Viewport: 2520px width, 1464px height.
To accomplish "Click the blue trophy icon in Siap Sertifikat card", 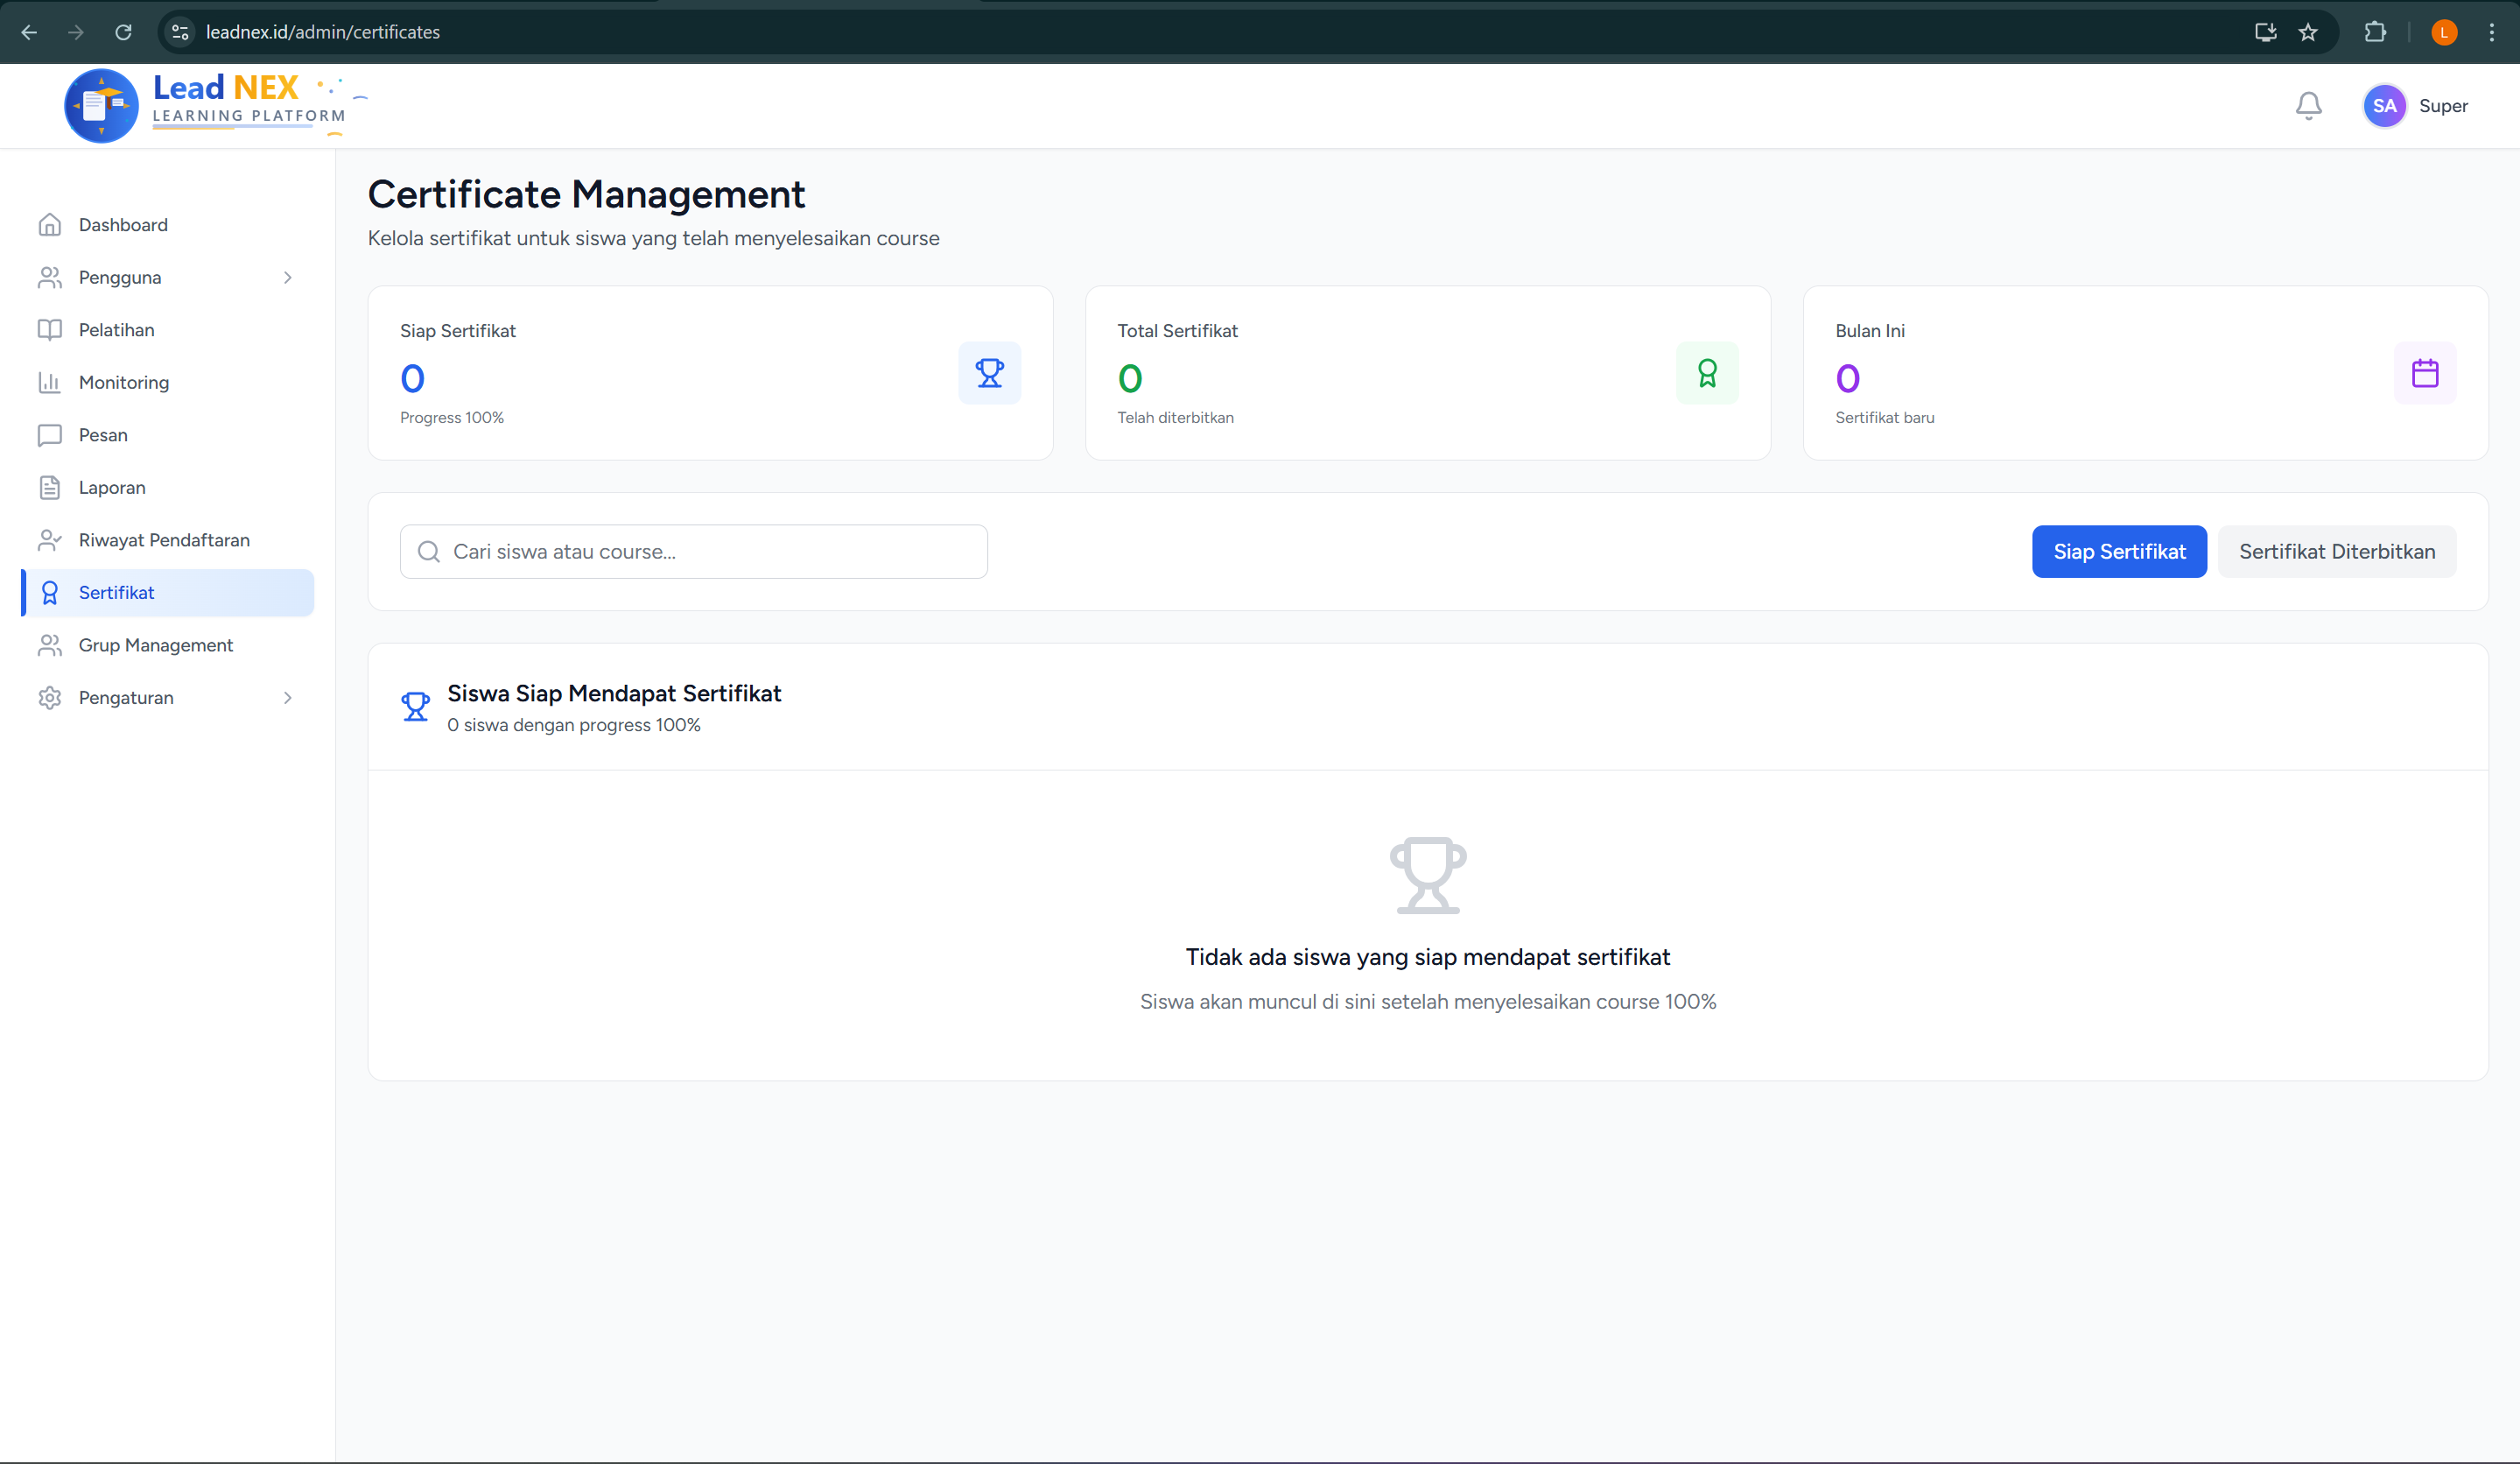I will pos(989,373).
